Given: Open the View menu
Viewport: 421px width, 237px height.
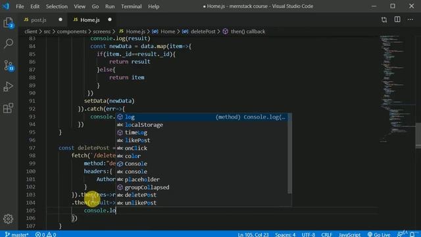Looking at the screenshot, I should click(x=80, y=6).
